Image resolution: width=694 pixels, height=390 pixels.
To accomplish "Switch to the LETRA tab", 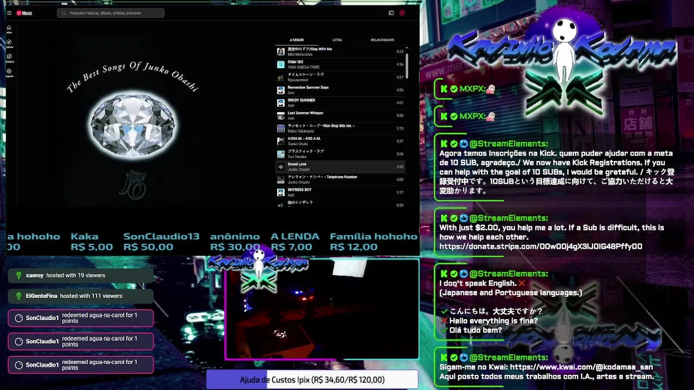I will pos(337,40).
